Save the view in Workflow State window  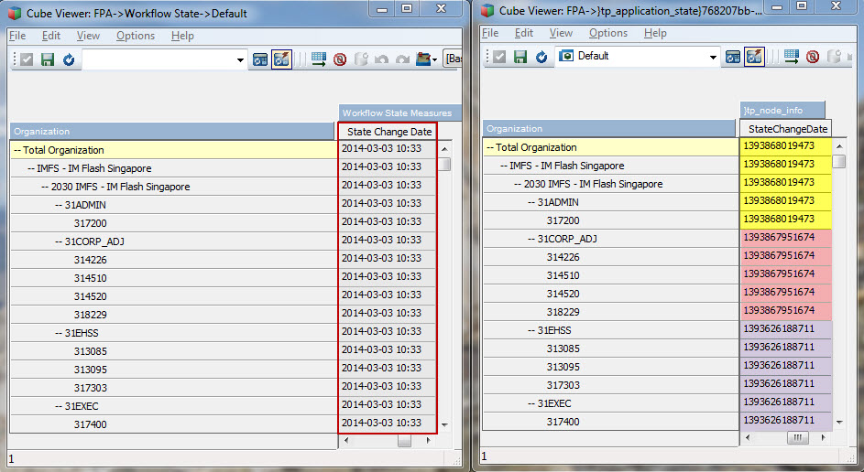[48, 59]
